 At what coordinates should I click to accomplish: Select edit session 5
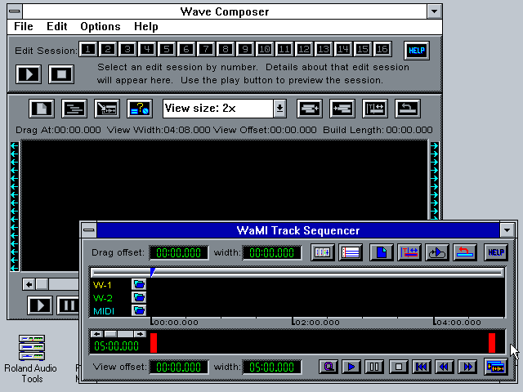(167, 49)
